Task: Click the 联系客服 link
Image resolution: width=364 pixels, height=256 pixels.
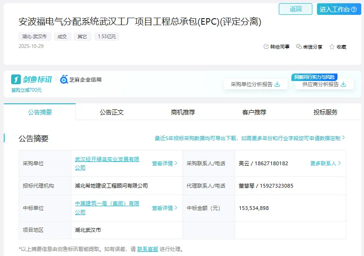Action: (x=148, y=249)
